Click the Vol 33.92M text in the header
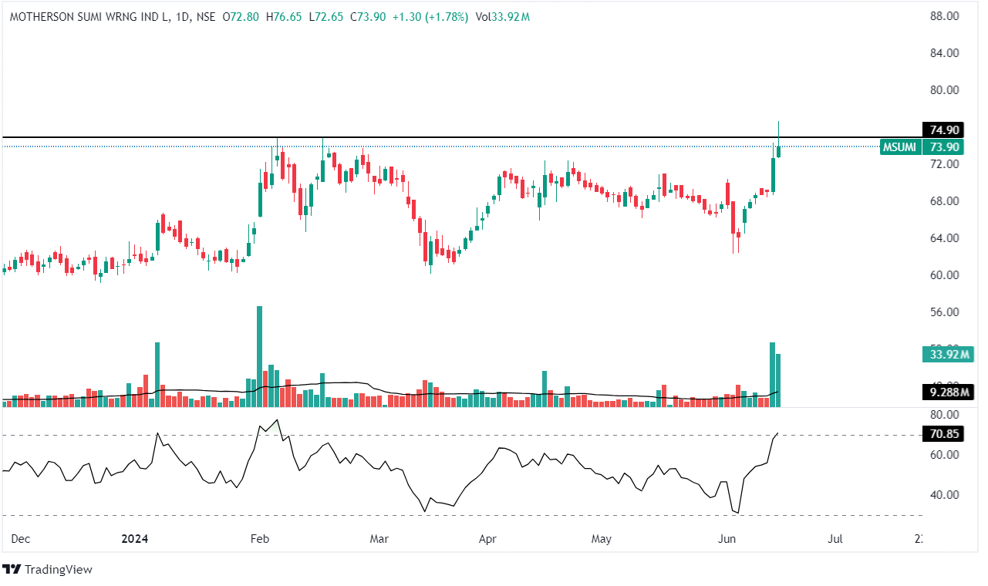988x586 pixels. [x=503, y=17]
